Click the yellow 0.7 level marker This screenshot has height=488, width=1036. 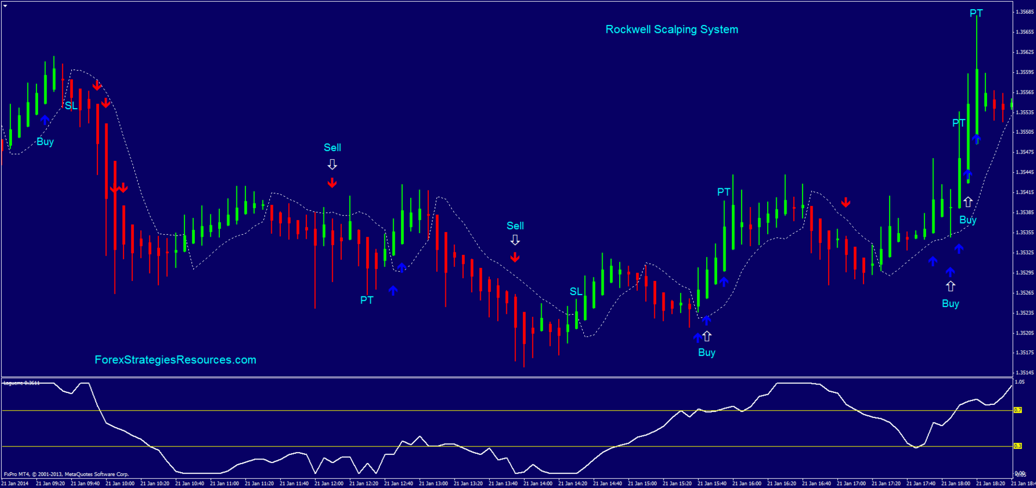(x=1018, y=410)
